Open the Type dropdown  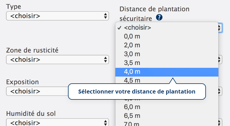click(x=57, y=16)
